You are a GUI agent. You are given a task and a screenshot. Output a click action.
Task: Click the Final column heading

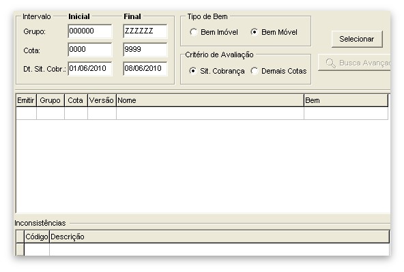(x=132, y=16)
